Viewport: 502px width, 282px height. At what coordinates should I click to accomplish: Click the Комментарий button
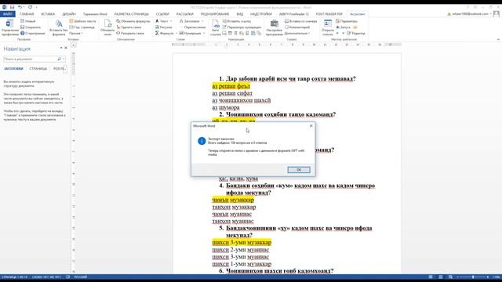296,27
